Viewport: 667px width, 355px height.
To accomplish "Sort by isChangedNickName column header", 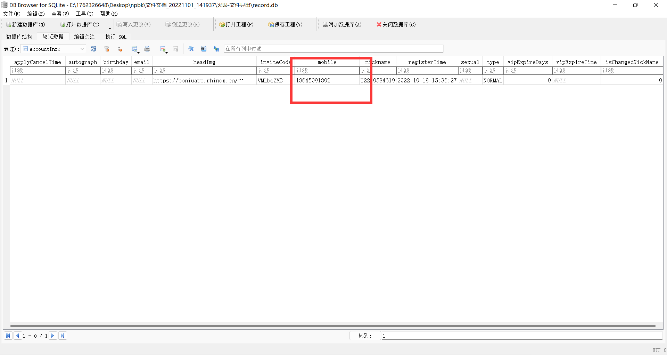I will point(632,62).
